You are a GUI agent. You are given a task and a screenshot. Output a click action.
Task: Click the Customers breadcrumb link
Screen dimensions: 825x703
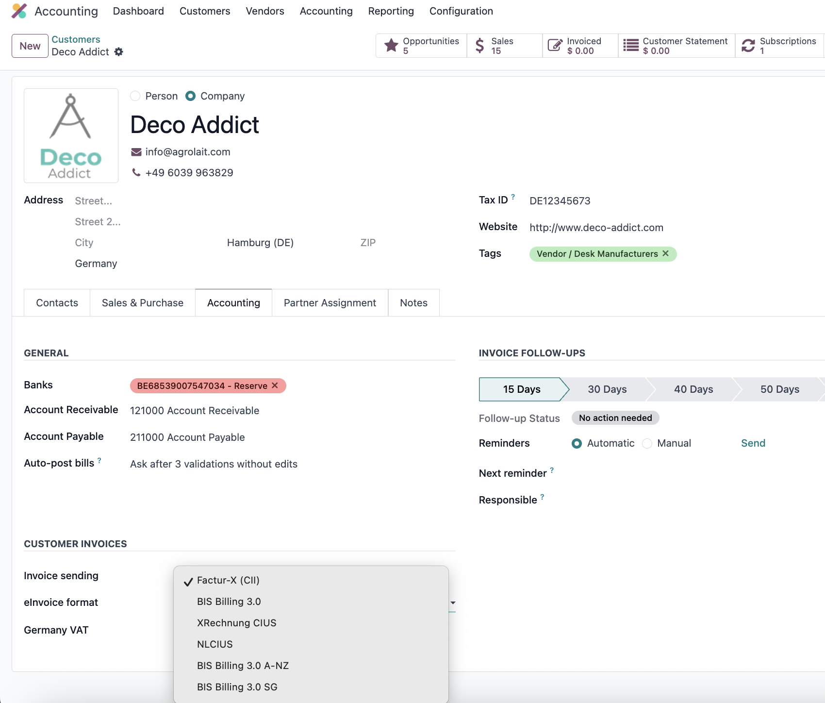(76, 39)
